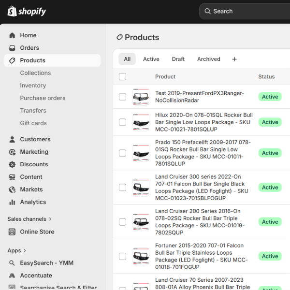This screenshot has height=290, width=290.
Task: Click the Orders inbox icon
Action: pos(12,48)
